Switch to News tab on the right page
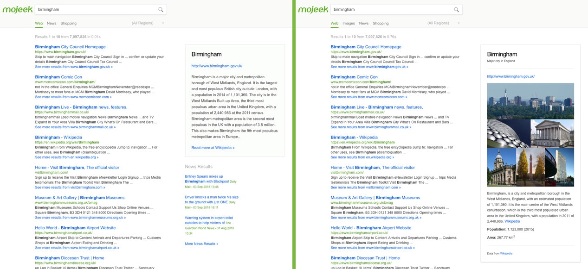588x269 pixels. pyautogui.click(x=363, y=23)
